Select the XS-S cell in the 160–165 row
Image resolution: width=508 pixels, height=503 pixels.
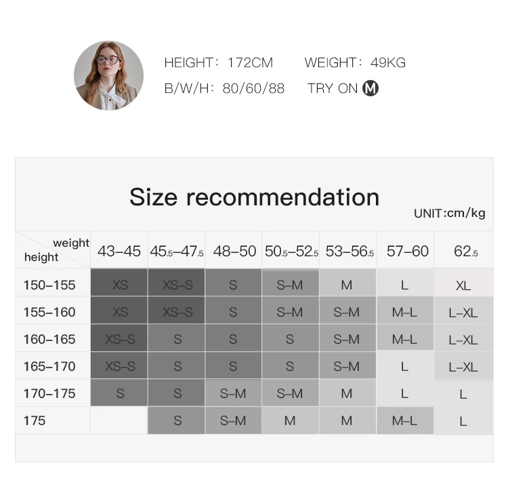tap(119, 338)
